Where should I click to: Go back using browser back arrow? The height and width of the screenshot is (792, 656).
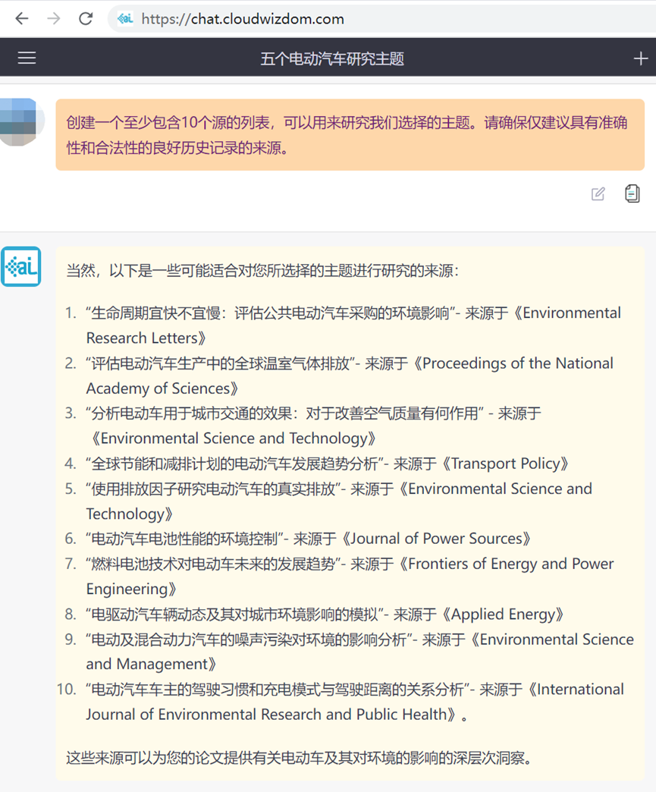click(22, 19)
